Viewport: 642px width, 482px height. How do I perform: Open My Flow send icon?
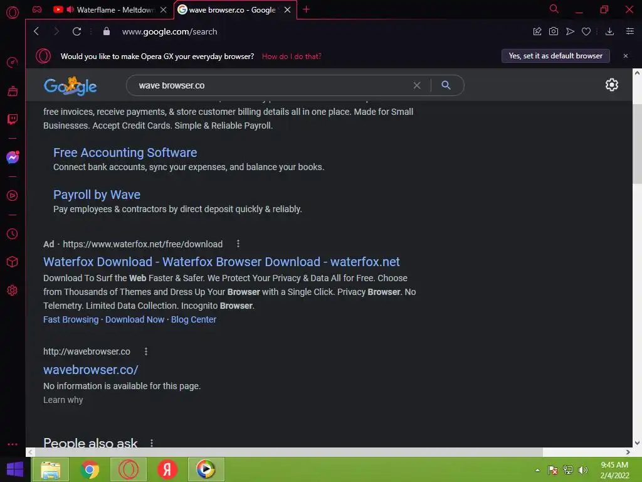(570, 31)
